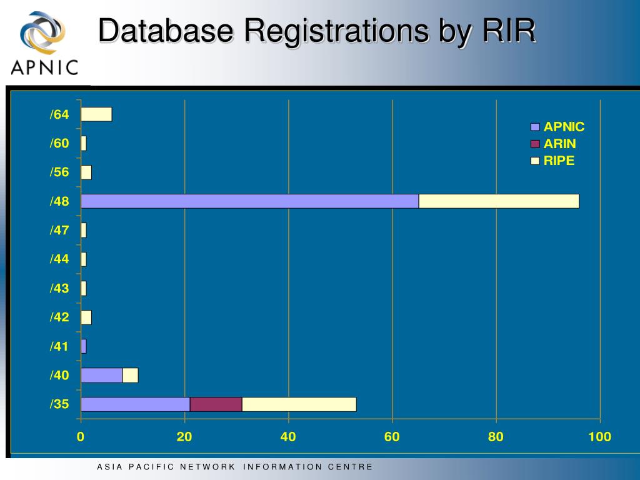Click the ARIN legend label
The width and height of the screenshot is (640, 480).
(559, 144)
